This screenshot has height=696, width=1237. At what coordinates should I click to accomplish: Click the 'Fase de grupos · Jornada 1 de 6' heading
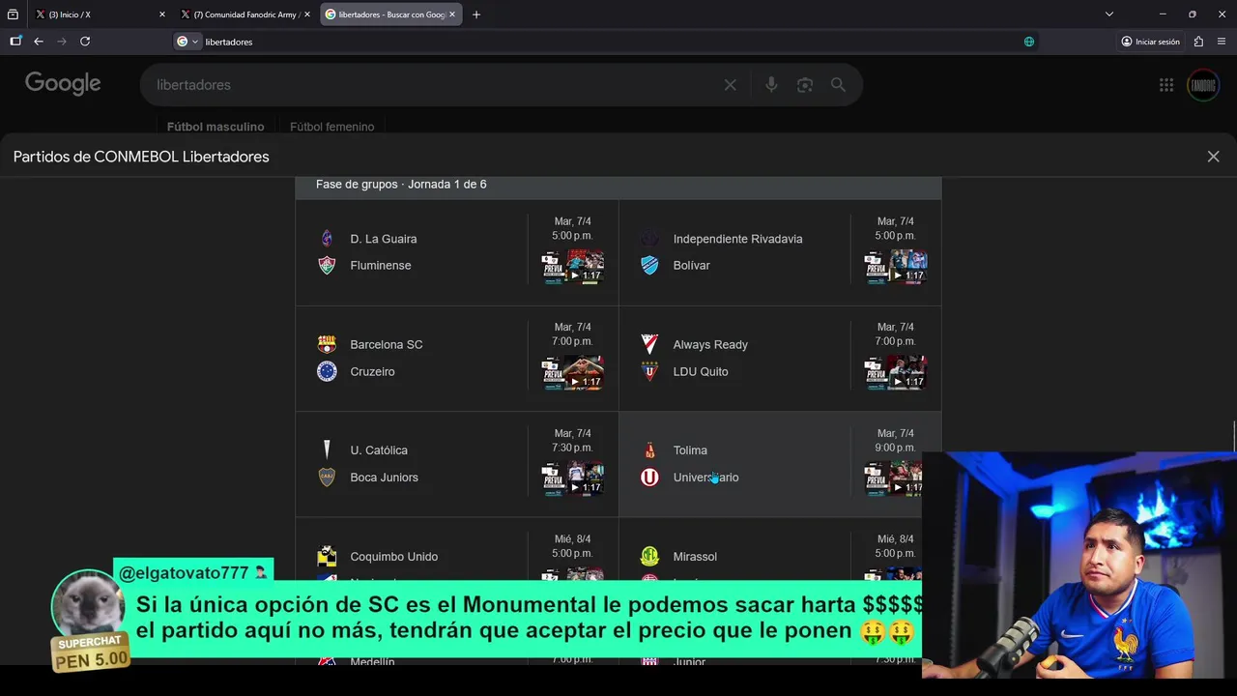(401, 184)
